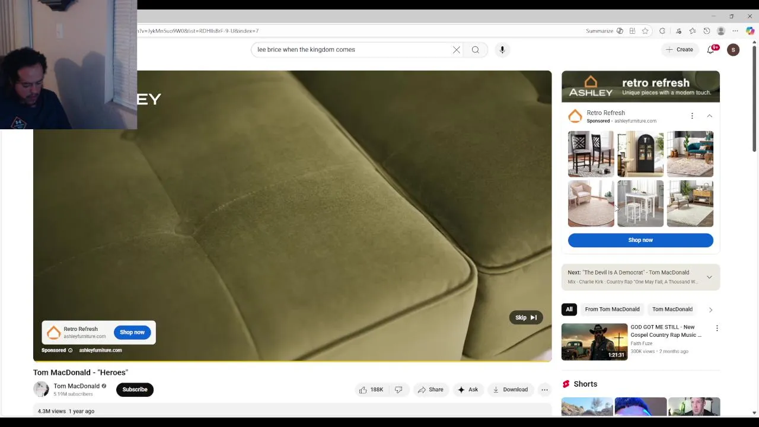This screenshot has width=759, height=427.
Task: Open the black cabinet ad product image
Action: tap(640, 154)
